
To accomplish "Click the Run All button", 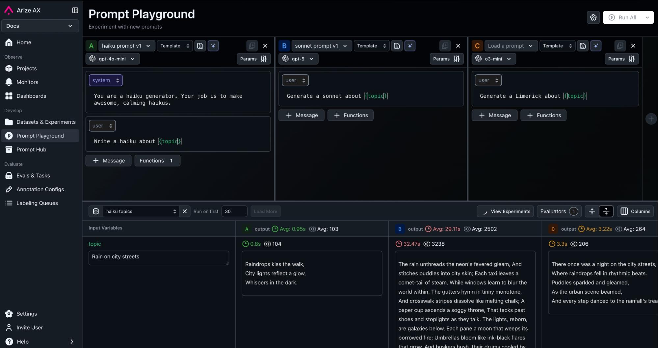I will [x=623, y=17].
